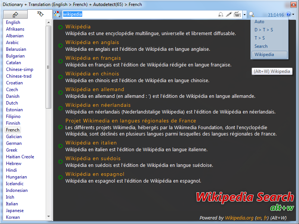Select Albanian in the language list
299x224 pixels.
(x=15, y=36)
